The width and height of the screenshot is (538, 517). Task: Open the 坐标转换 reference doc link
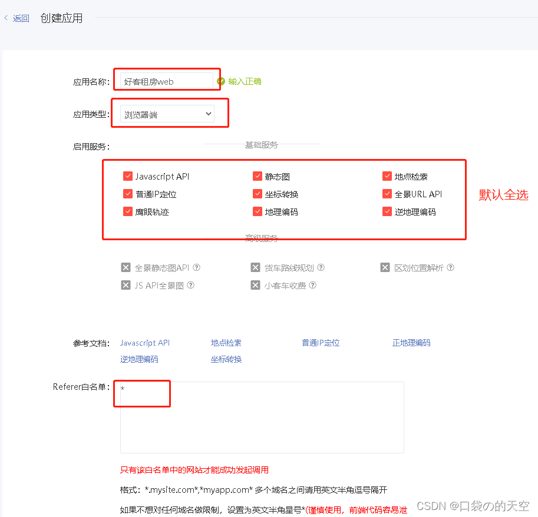tap(226, 359)
